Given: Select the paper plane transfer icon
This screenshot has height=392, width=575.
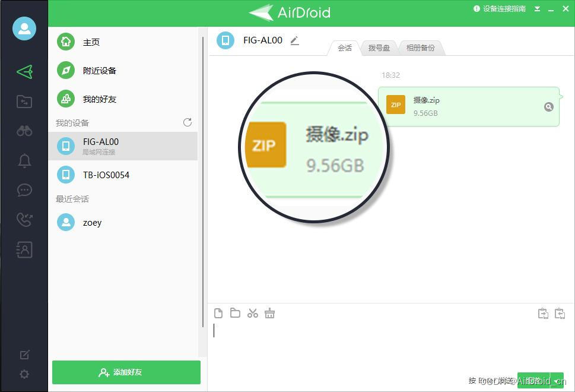Looking at the screenshot, I should (24, 72).
